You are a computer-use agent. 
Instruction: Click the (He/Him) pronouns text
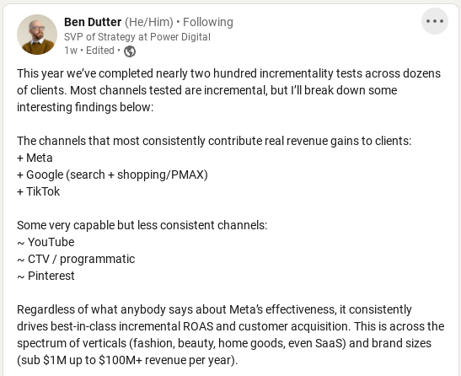coord(149,22)
